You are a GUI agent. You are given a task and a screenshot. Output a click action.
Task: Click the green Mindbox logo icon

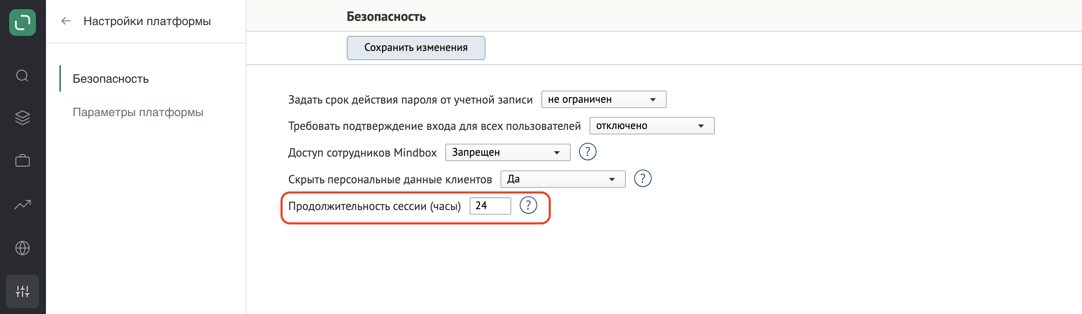[22, 22]
